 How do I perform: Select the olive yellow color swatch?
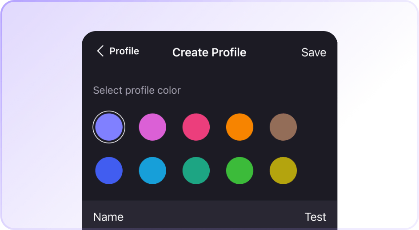[283, 171]
